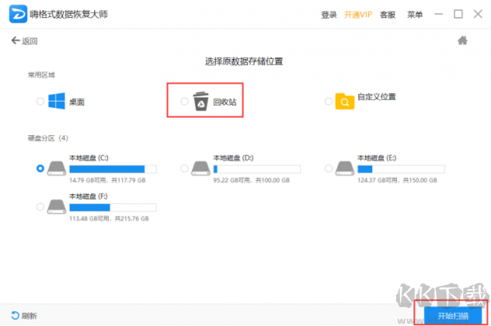Image resolution: width=491 pixels, height=326 pixels.
Task: Click the text 本地磁盘 (D:)
Action: point(233,158)
